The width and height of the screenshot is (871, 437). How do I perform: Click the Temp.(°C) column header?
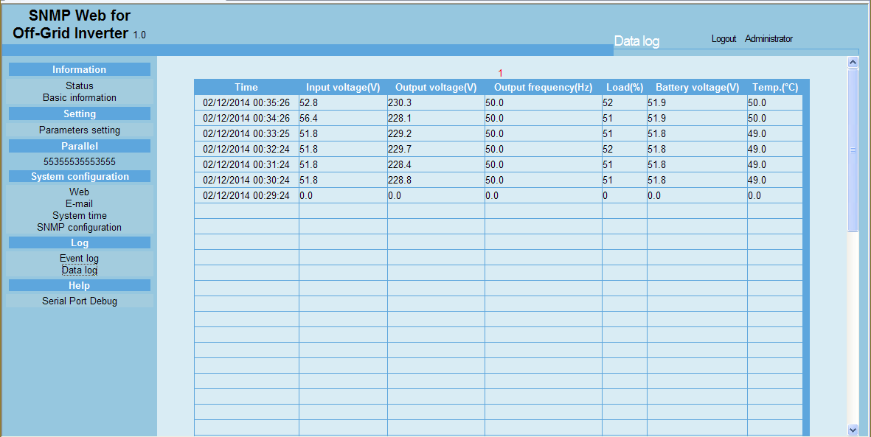pos(775,87)
